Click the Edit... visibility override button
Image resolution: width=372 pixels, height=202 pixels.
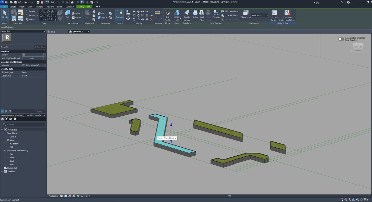point(33,58)
